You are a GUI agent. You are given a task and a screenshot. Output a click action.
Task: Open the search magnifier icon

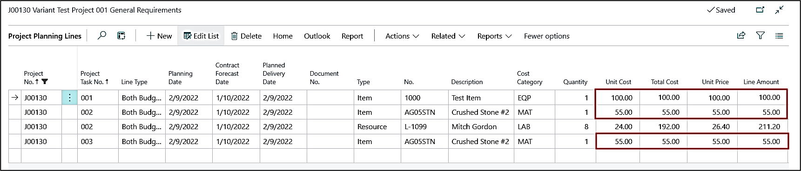click(102, 36)
